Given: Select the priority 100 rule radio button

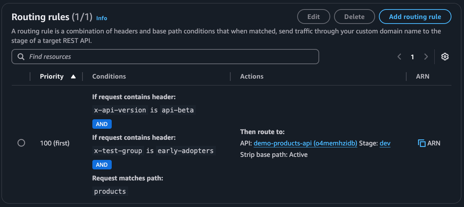Looking at the screenshot, I should [21, 143].
